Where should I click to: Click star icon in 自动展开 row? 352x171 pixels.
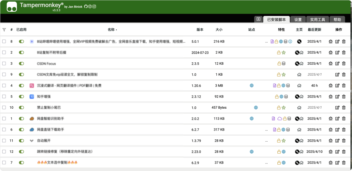pyautogui.click(x=284, y=141)
